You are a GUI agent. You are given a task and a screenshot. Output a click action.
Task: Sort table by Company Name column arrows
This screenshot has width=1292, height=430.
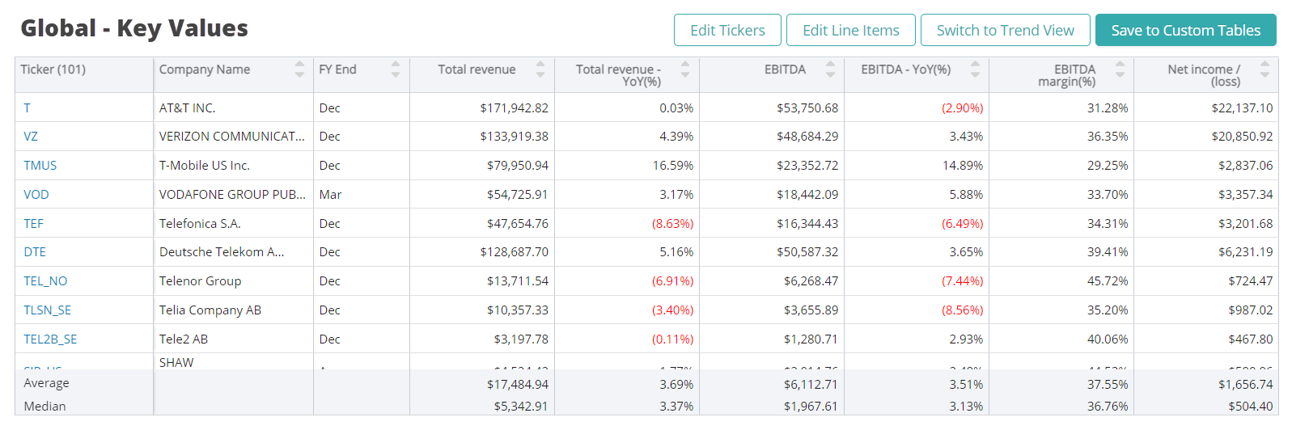(299, 70)
